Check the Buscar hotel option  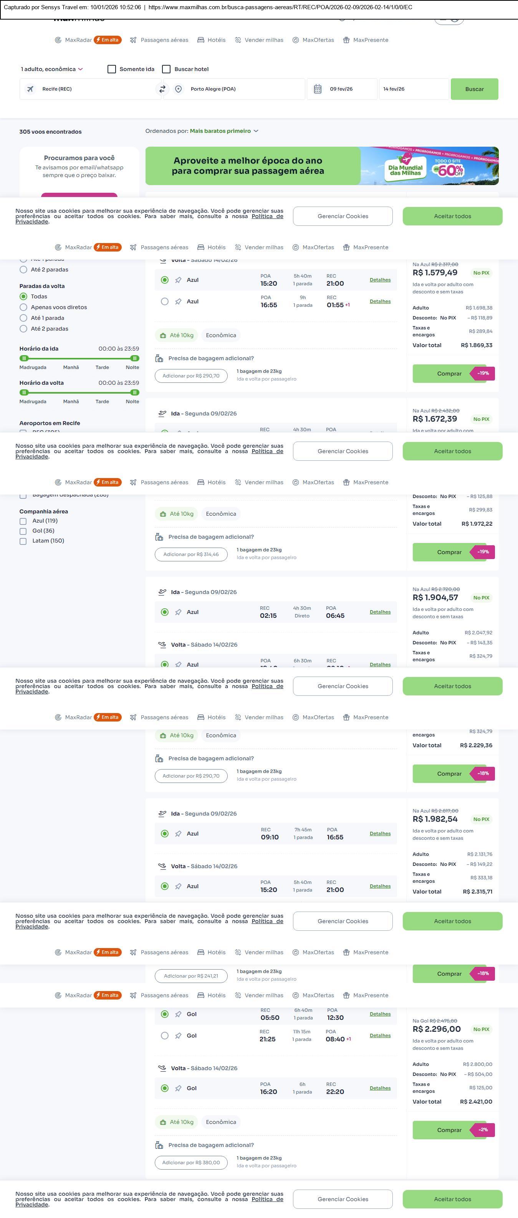coord(166,69)
